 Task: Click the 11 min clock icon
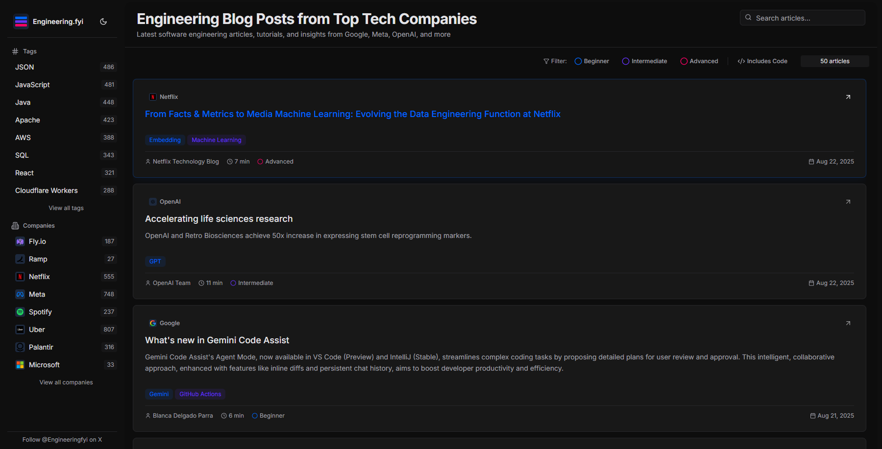coord(201,283)
